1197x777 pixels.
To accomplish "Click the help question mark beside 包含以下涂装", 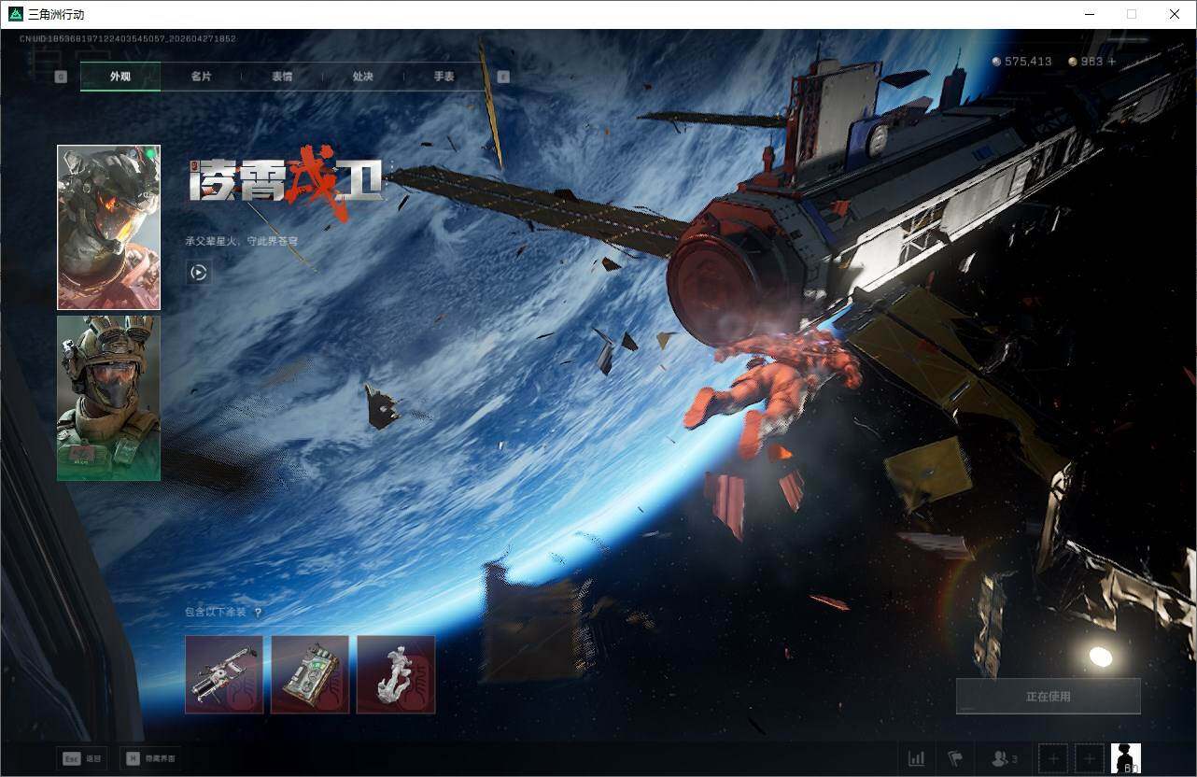I will [258, 613].
